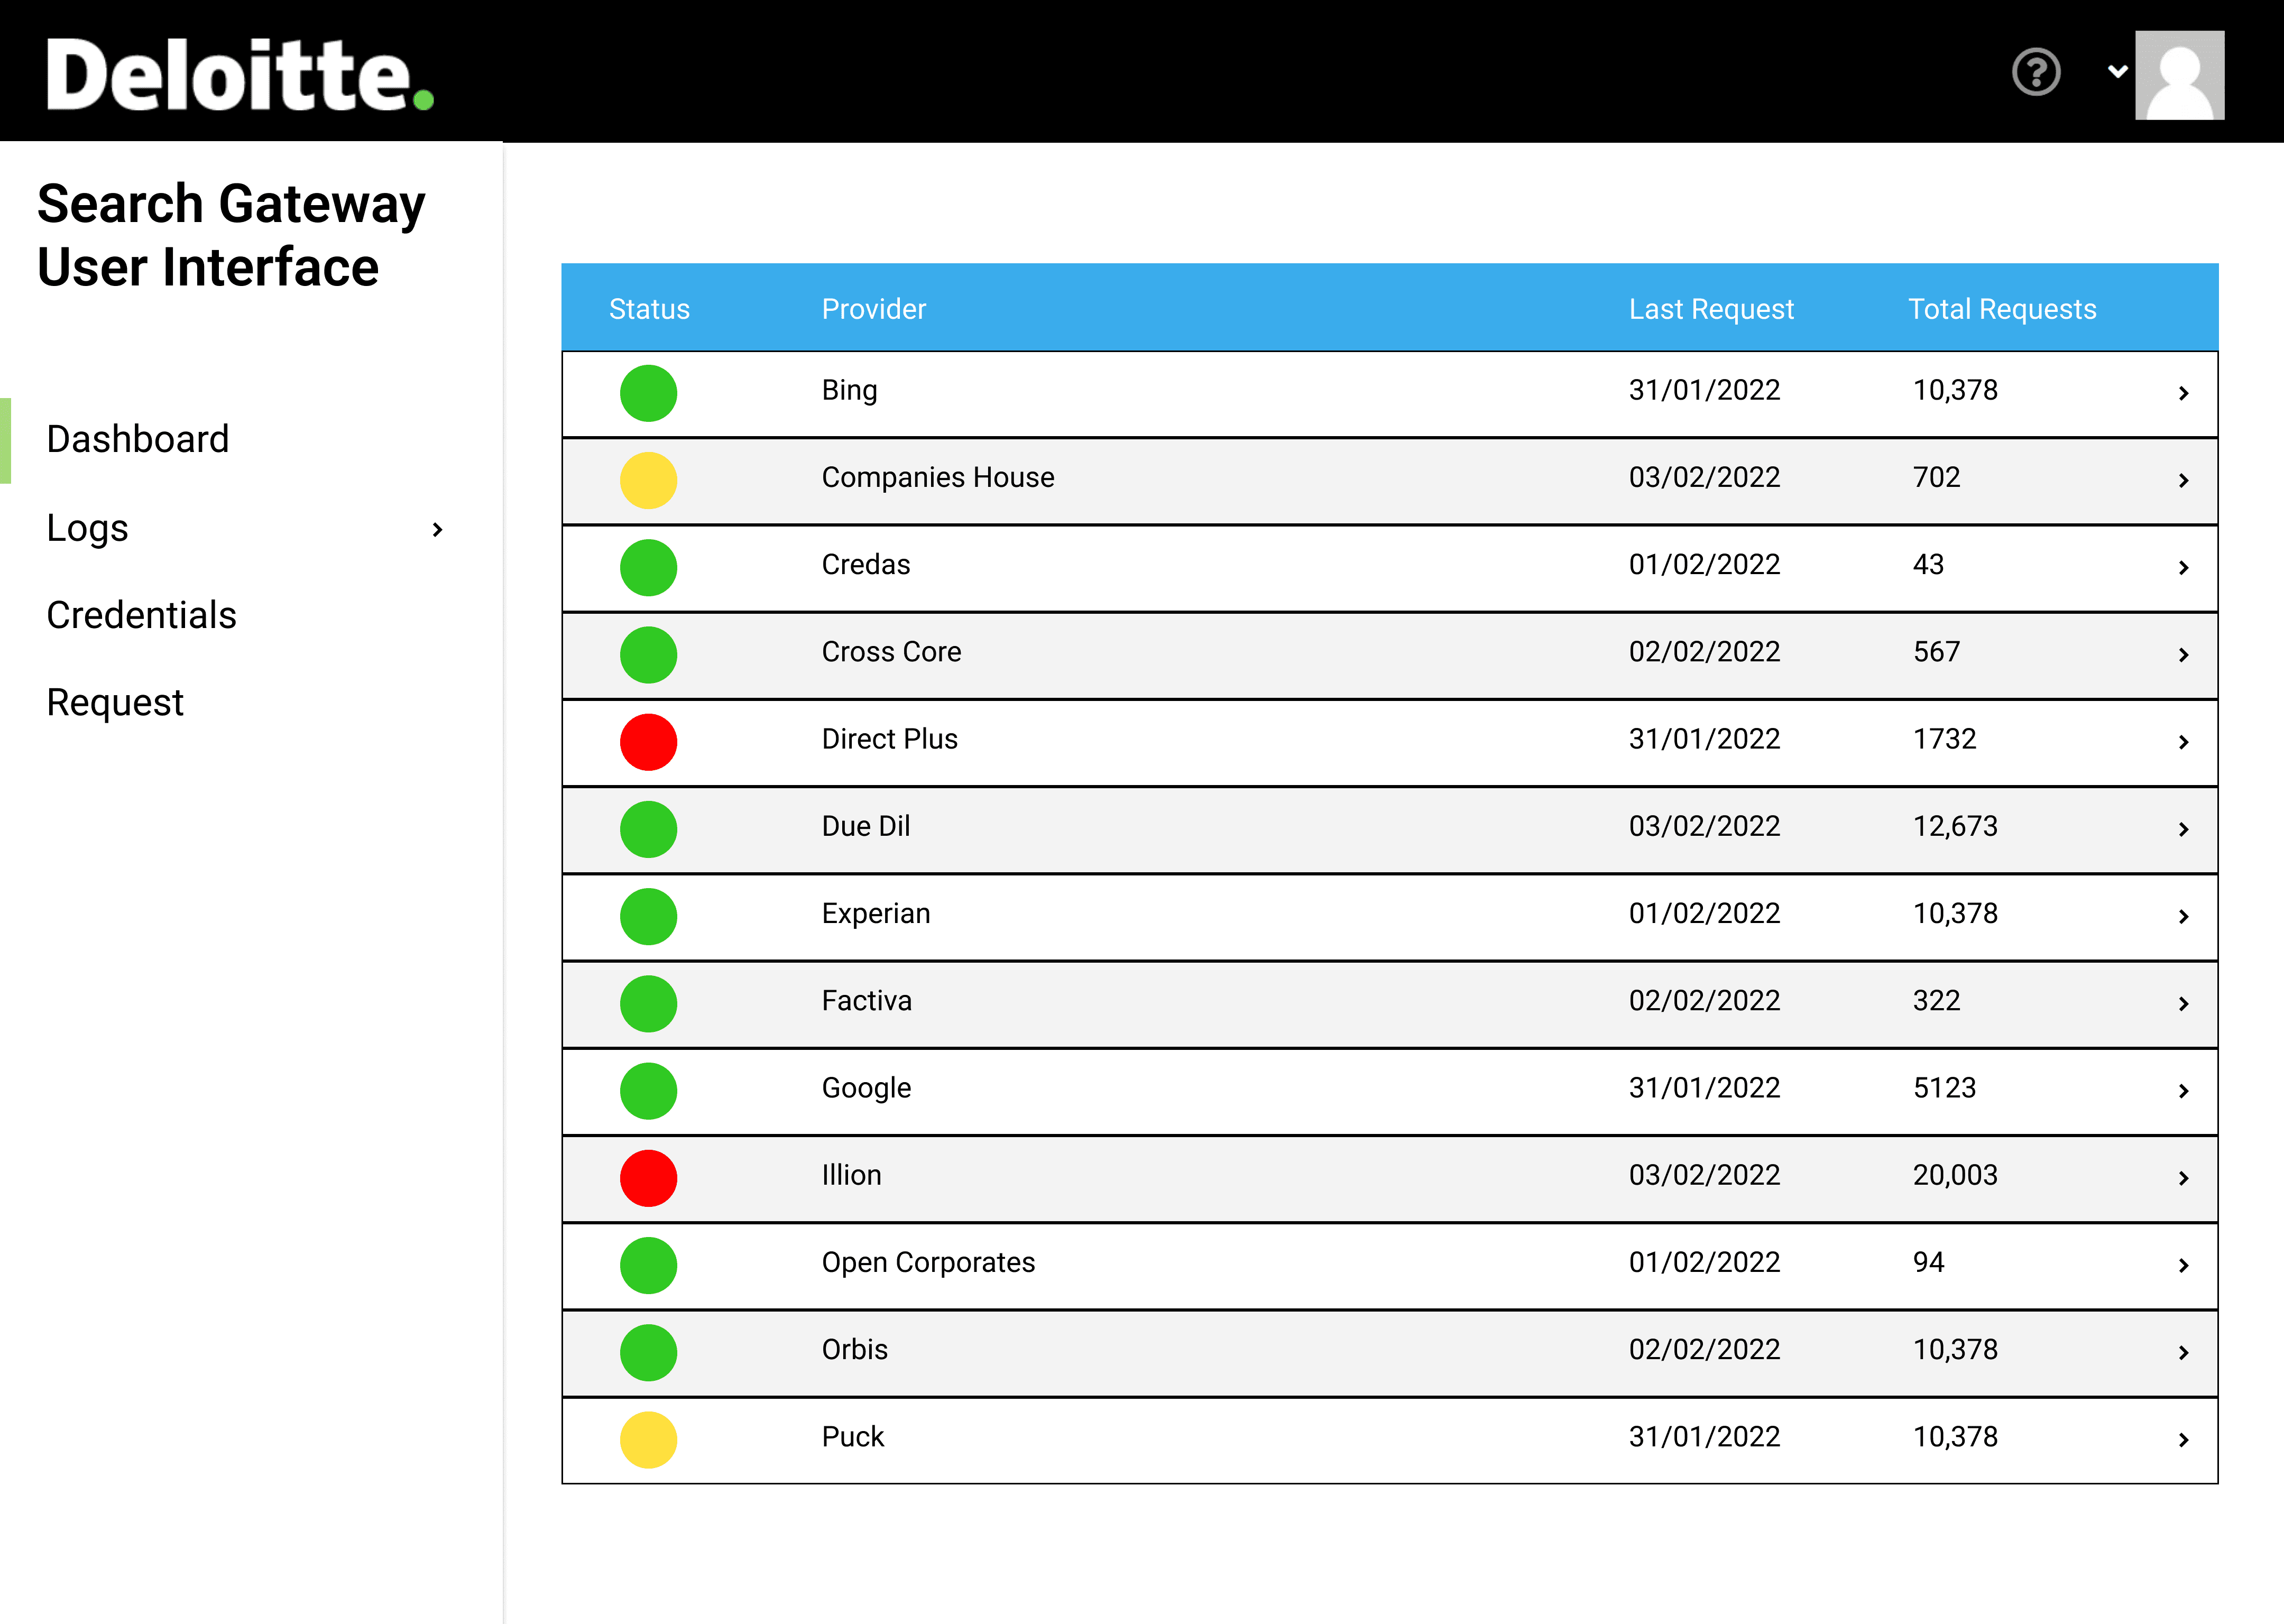2284x1624 pixels.
Task: Click Companies House yellow status dot
Action: (x=648, y=480)
